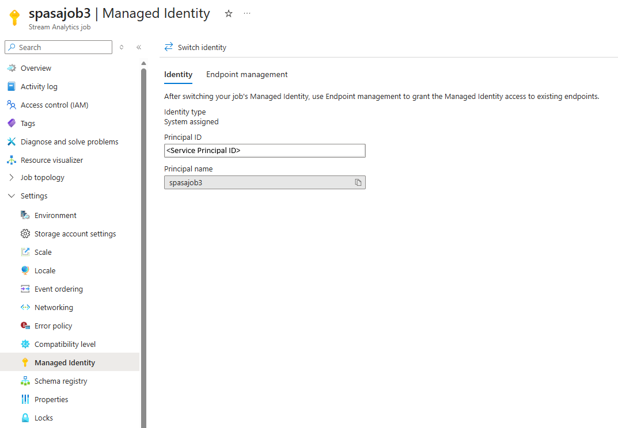Click the Principal ID text field
Viewport: 618px width, 428px height.
click(264, 151)
